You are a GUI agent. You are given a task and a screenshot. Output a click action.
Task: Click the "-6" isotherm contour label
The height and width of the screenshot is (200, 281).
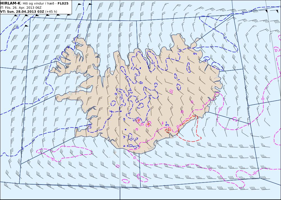pos(17,27)
